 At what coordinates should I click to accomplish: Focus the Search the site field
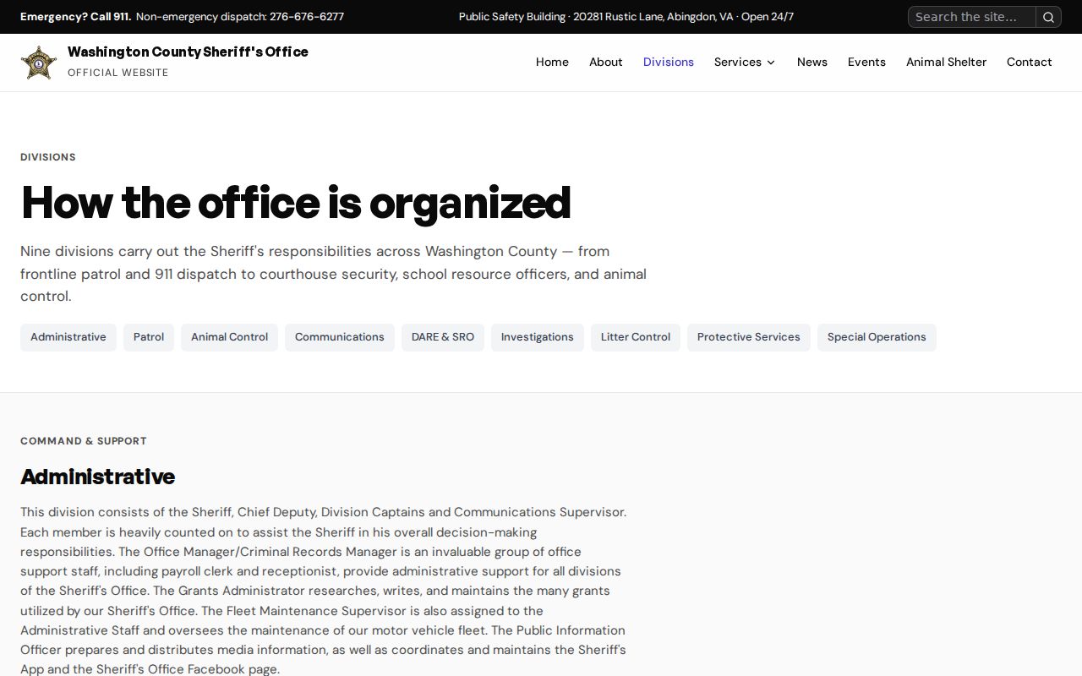pyautogui.click(x=972, y=17)
